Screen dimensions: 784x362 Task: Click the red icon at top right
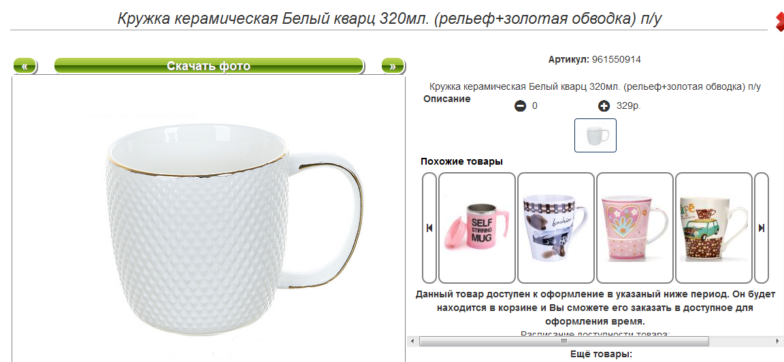pyautogui.click(x=779, y=20)
